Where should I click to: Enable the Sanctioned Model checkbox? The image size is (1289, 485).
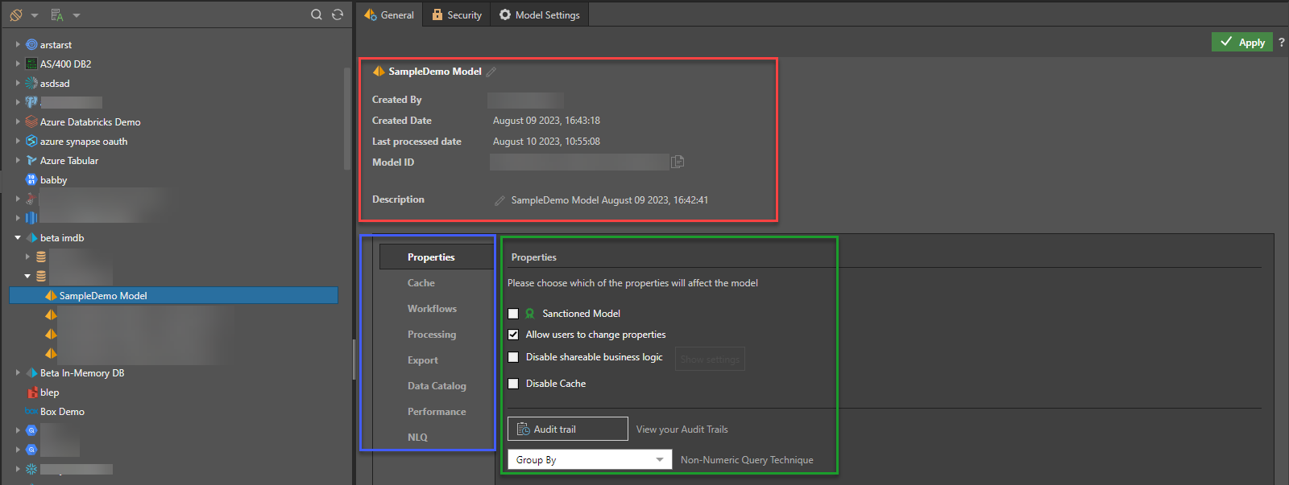513,314
